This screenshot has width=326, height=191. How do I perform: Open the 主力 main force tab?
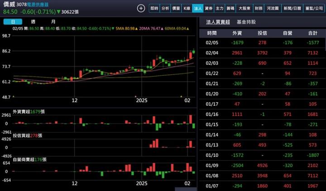click(x=219, y=8)
